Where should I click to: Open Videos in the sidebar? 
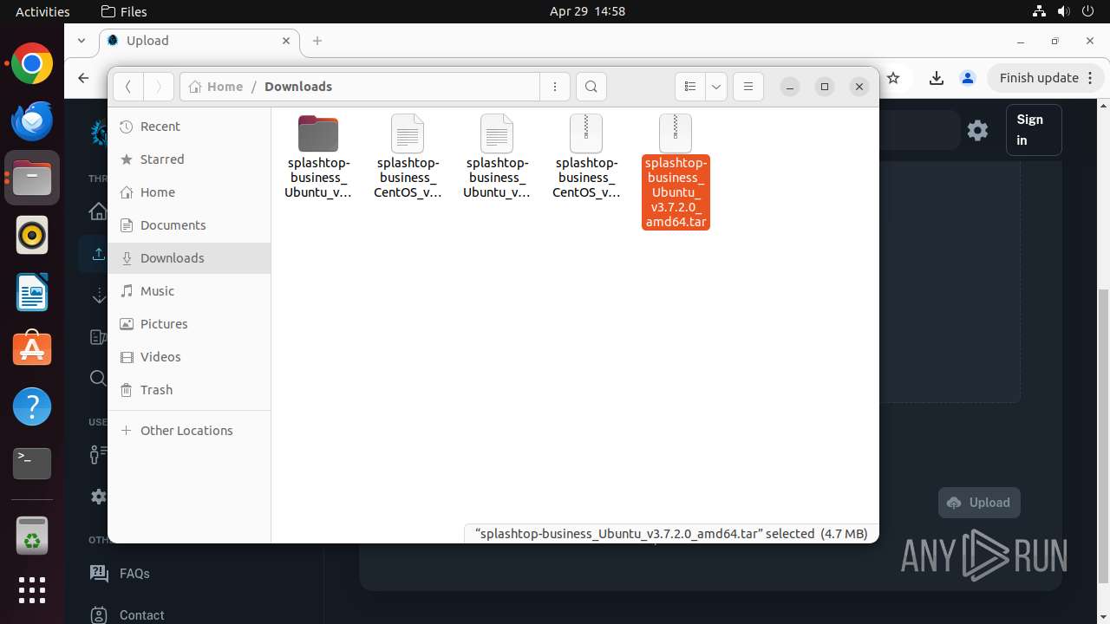pyautogui.click(x=189, y=357)
